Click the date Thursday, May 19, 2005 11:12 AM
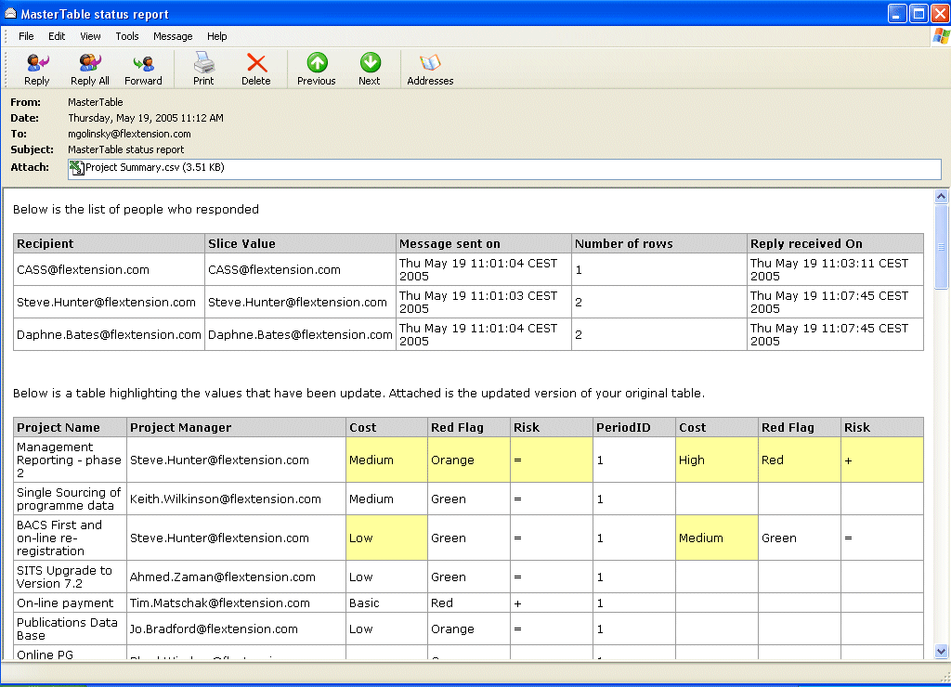951x687 pixels. pyautogui.click(x=146, y=118)
